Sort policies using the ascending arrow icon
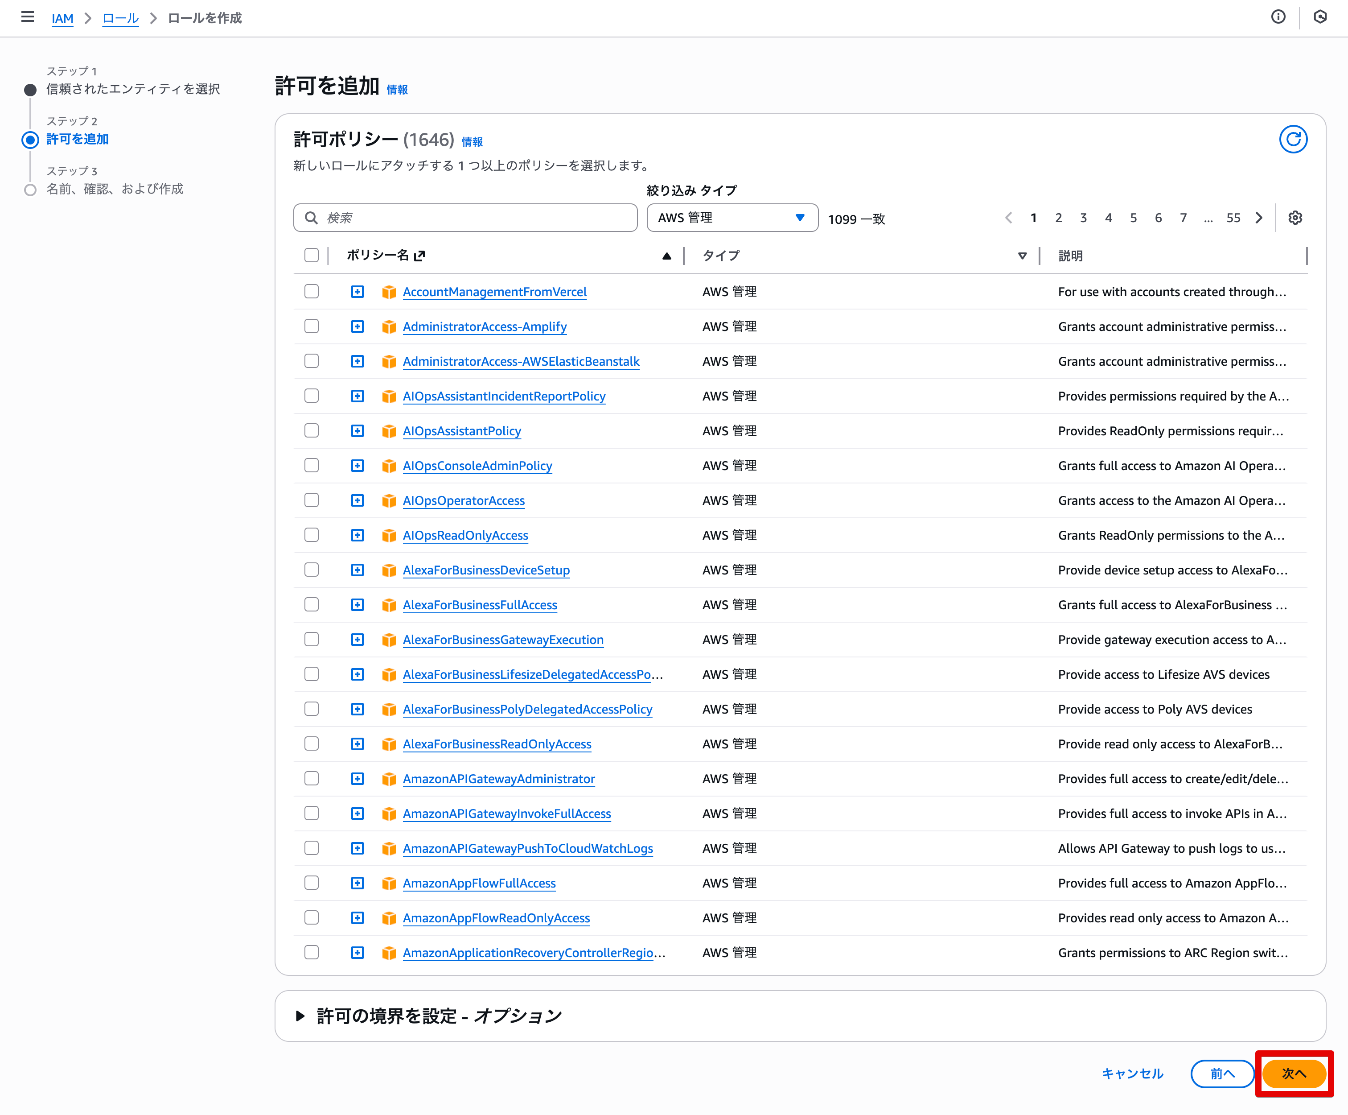1348x1115 pixels. pyautogui.click(x=667, y=256)
